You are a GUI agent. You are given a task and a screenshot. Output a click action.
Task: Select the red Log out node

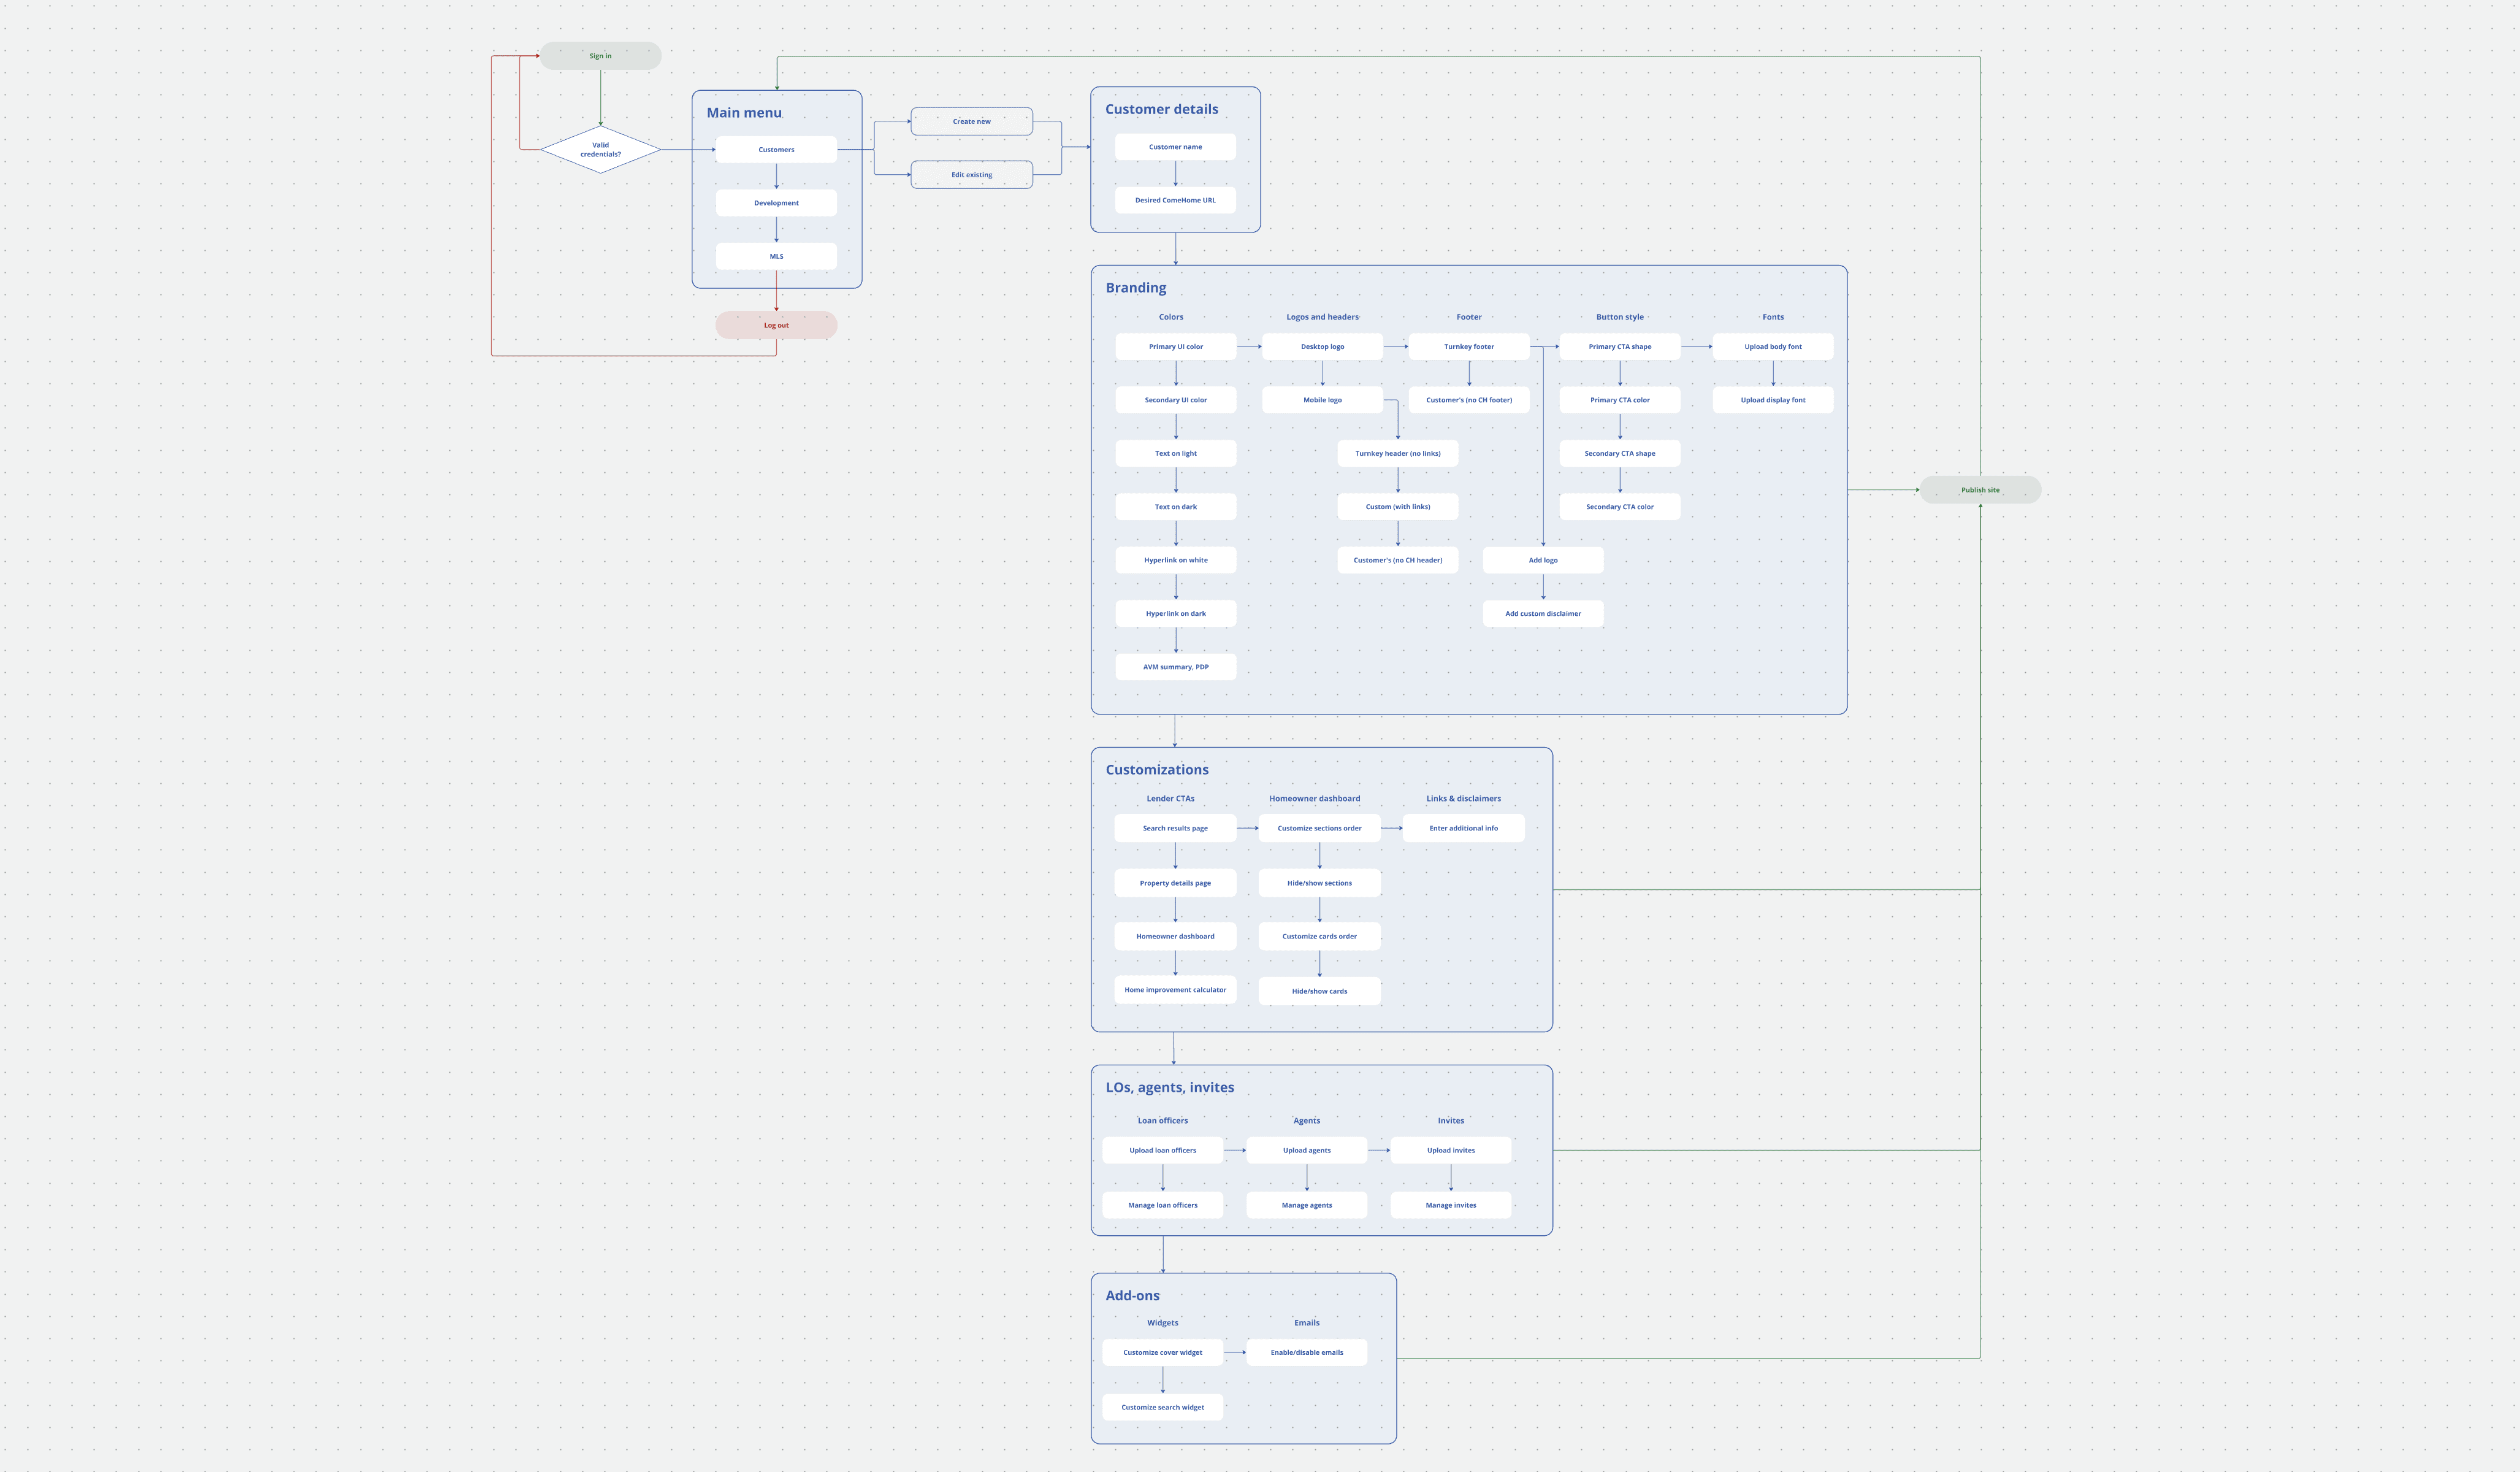click(x=776, y=325)
